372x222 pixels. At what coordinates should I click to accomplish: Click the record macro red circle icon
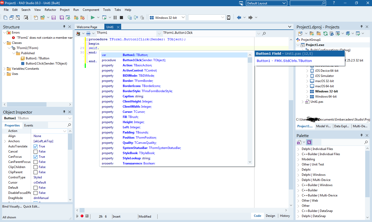[x=82, y=216]
